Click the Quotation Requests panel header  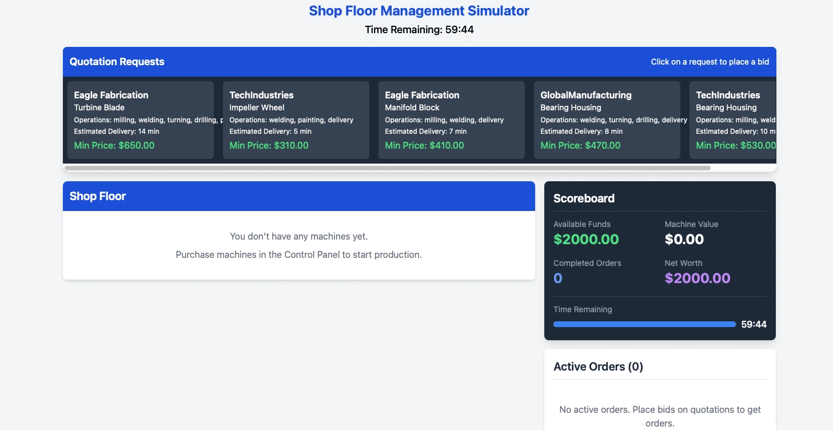pyautogui.click(x=117, y=61)
